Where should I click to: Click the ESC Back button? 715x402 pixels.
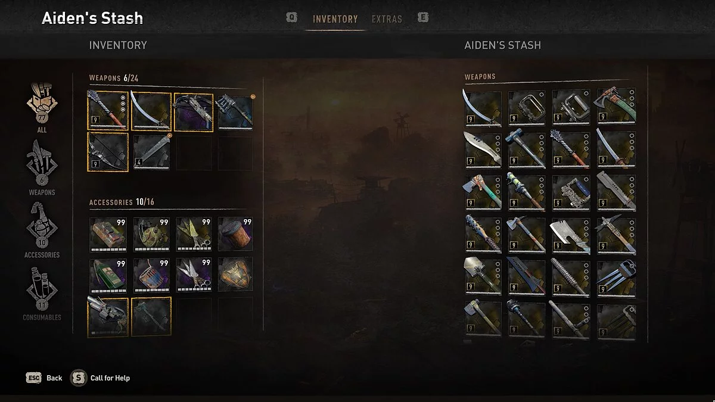(45, 378)
